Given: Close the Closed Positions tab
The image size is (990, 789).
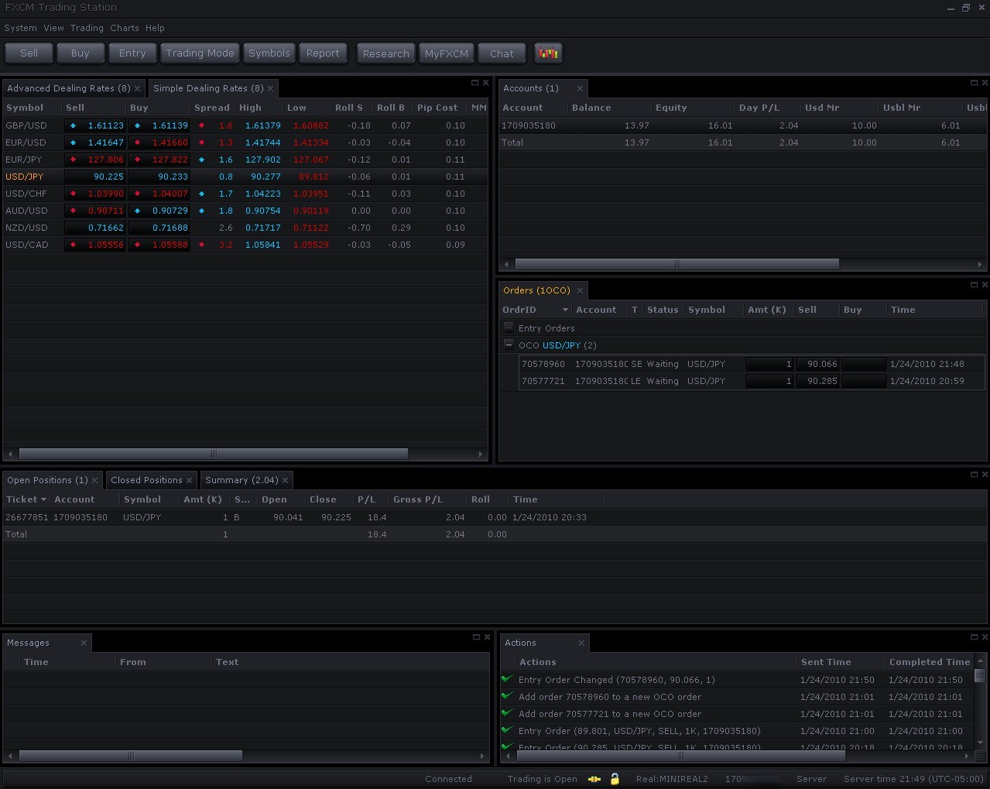Looking at the screenshot, I should (190, 481).
